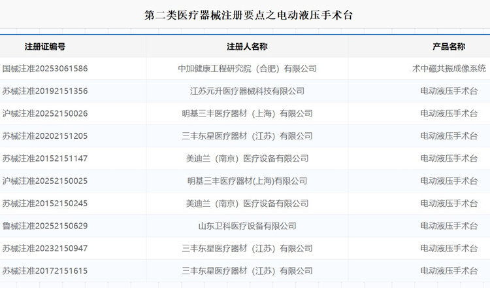The width and height of the screenshot is (490, 288).
Task: Select registration number 沪械注准20252150025
Action: coord(45,181)
